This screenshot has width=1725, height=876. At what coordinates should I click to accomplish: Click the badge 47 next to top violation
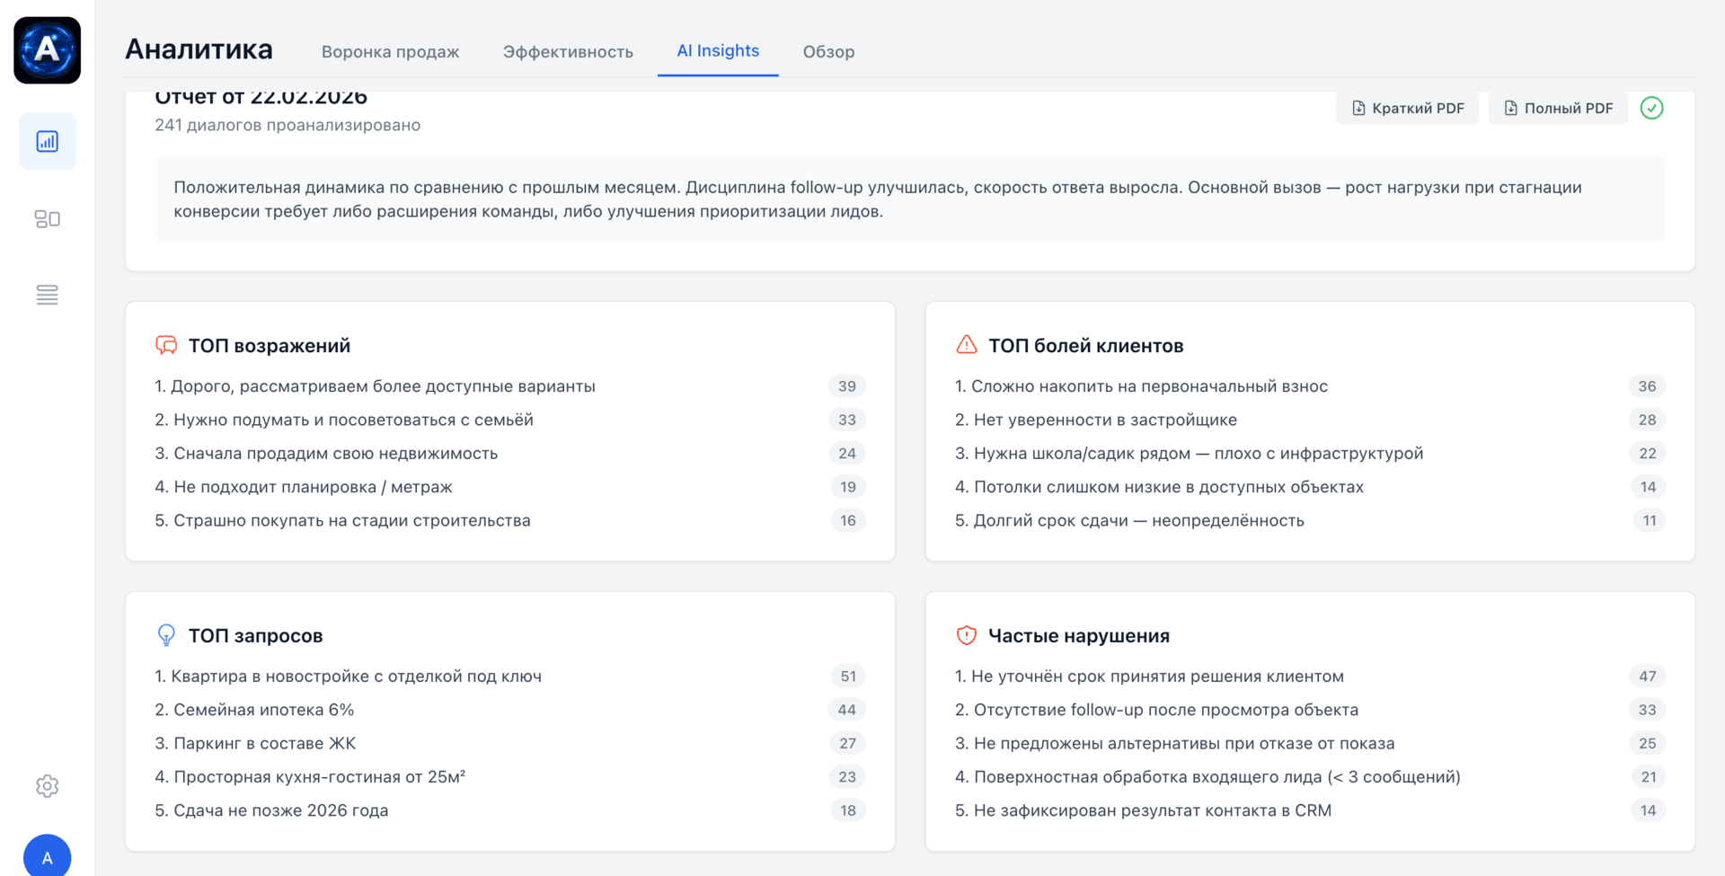pyautogui.click(x=1647, y=676)
